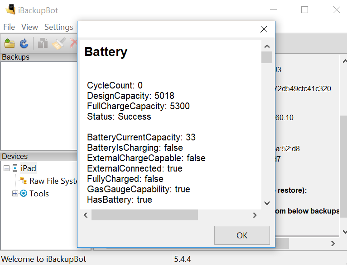Open the View menu

pos(29,27)
